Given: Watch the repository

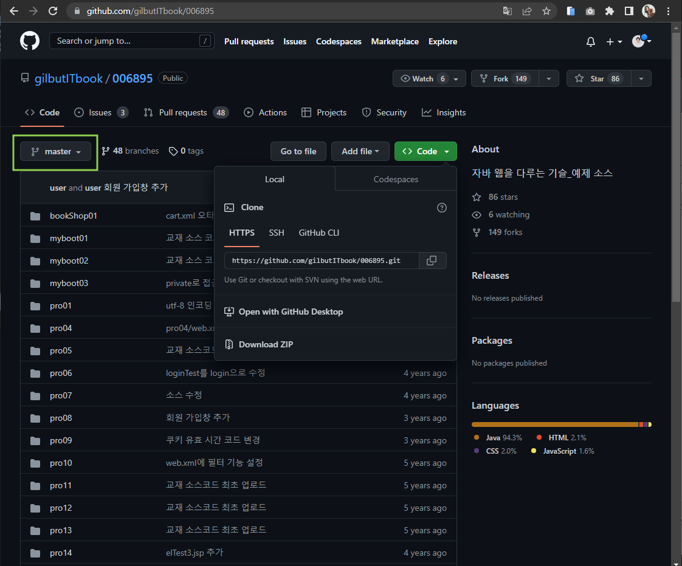Looking at the screenshot, I should tap(429, 79).
